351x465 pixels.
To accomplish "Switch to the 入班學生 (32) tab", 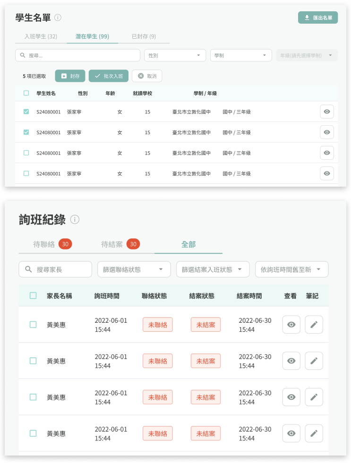I will (41, 36).
